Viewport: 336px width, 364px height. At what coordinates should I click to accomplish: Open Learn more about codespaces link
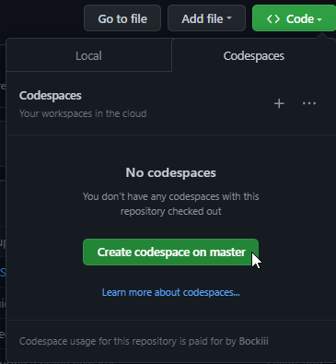pyautogui.click(x=171, y=292)
